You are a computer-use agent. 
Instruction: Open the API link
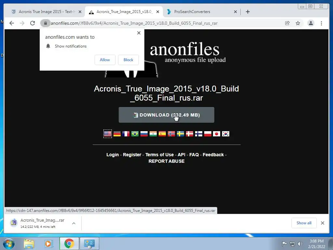click(181, 155)
